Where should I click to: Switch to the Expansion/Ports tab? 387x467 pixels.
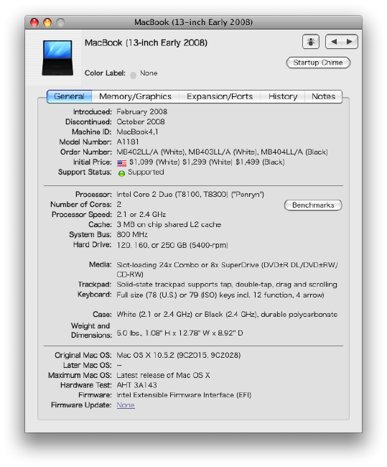(x=220, y=96)
